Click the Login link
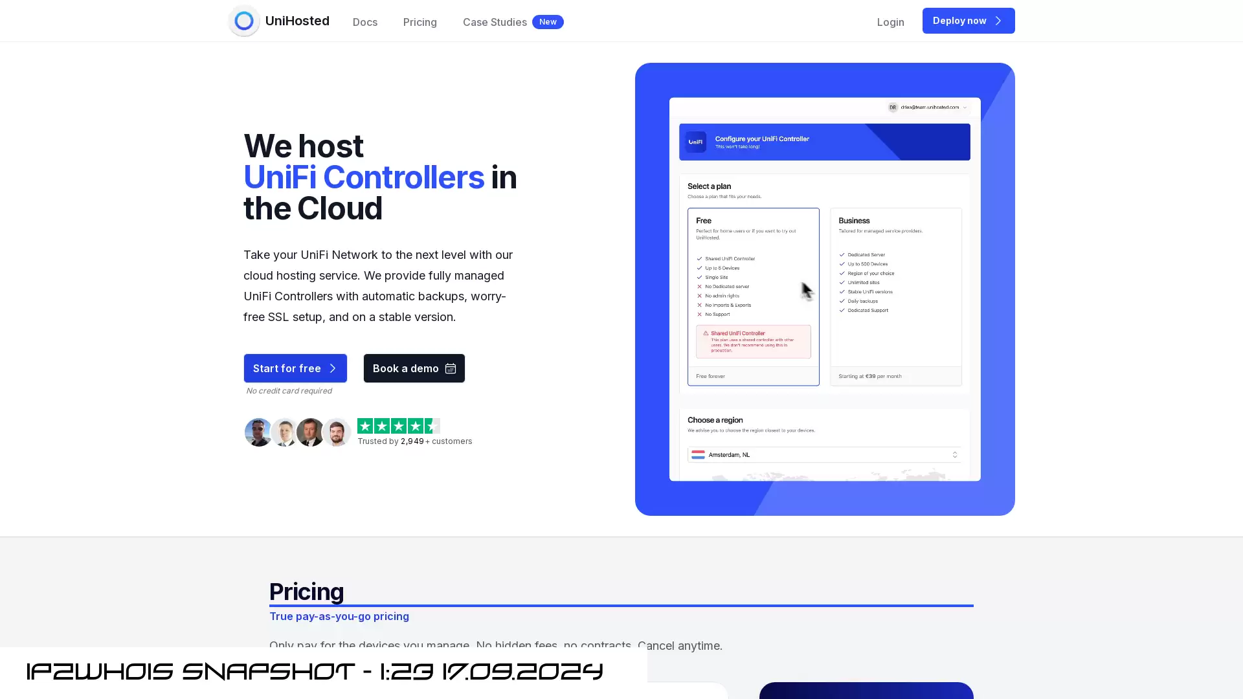Image resolution: width=1243 pixels, height=699 pixels. click(890, 21)
